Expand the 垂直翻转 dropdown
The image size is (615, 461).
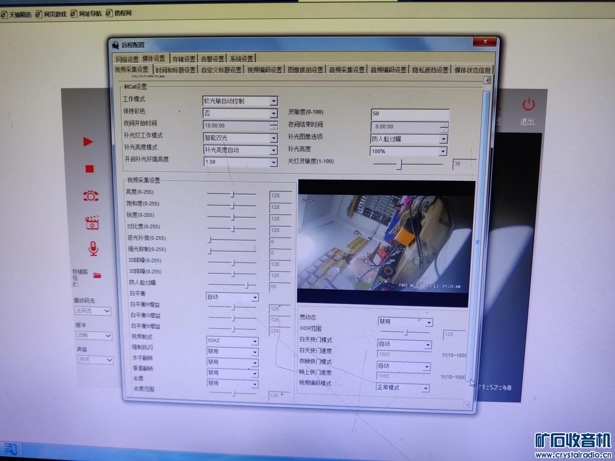(255, 373)
